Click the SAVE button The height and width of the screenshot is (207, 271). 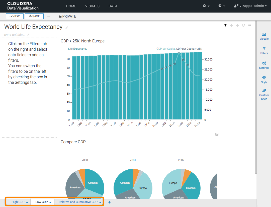(34, 16)
